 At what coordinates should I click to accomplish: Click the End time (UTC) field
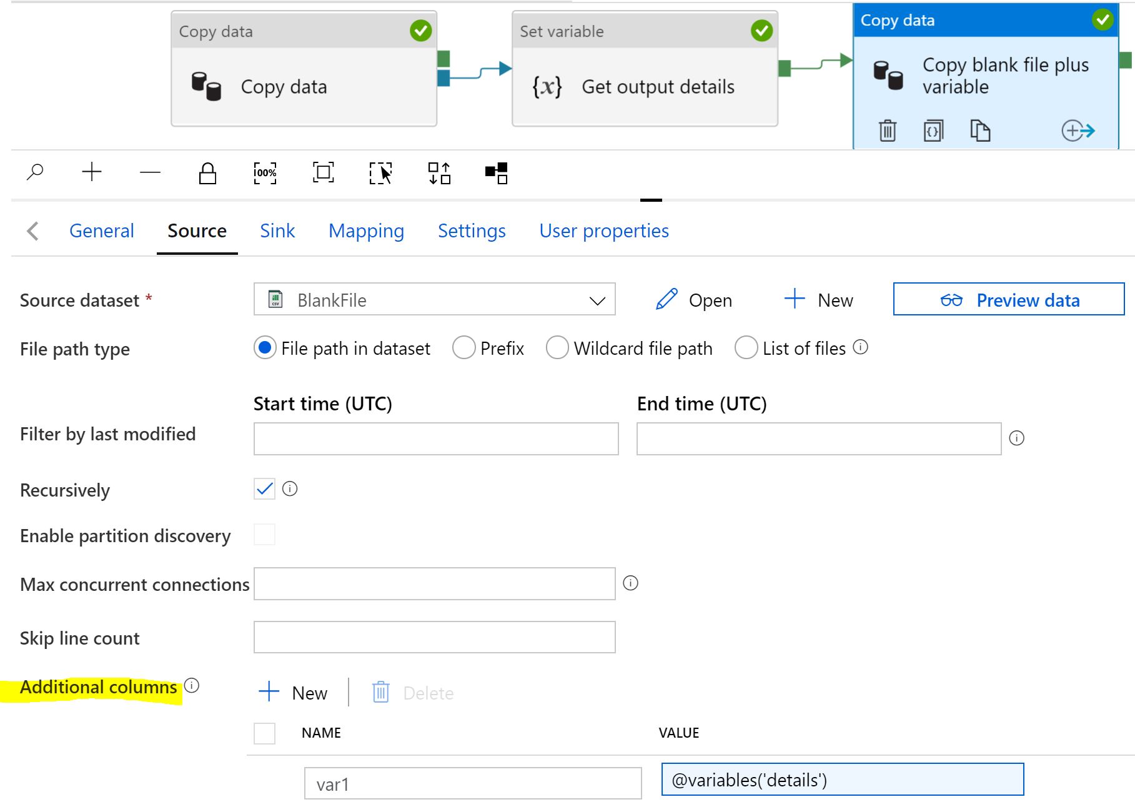click(819, 438)
